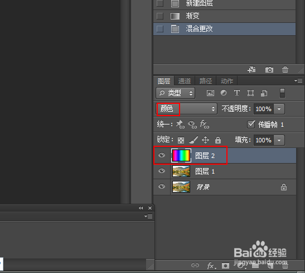This screenshot has width=305, height=273.
Task: Lock transparent pixels icon
Action: [x=181, y=140]
